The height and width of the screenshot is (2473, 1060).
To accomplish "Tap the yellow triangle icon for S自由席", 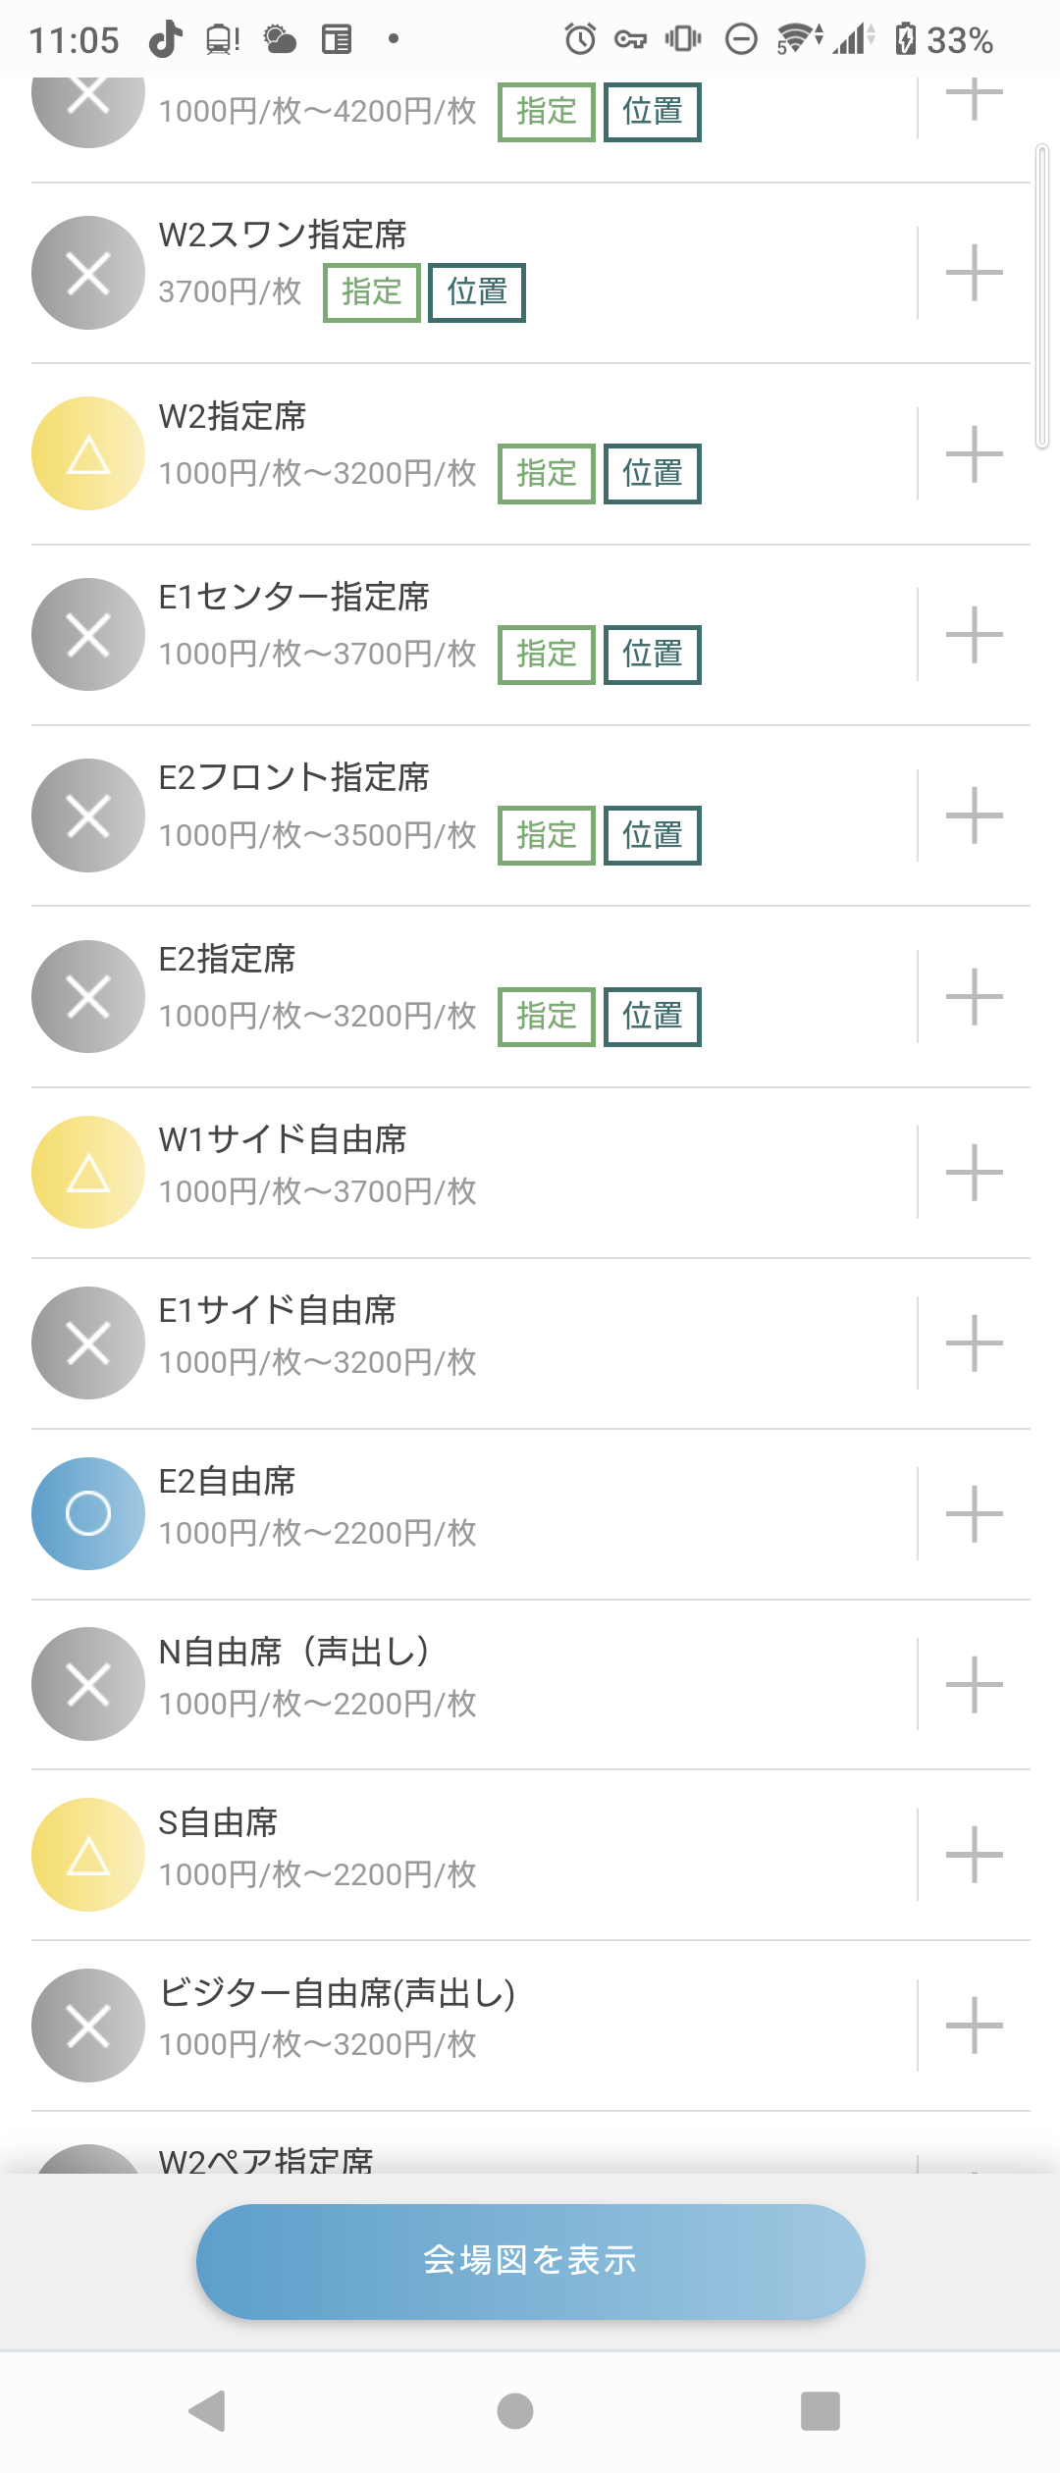I will (88, 1855).
